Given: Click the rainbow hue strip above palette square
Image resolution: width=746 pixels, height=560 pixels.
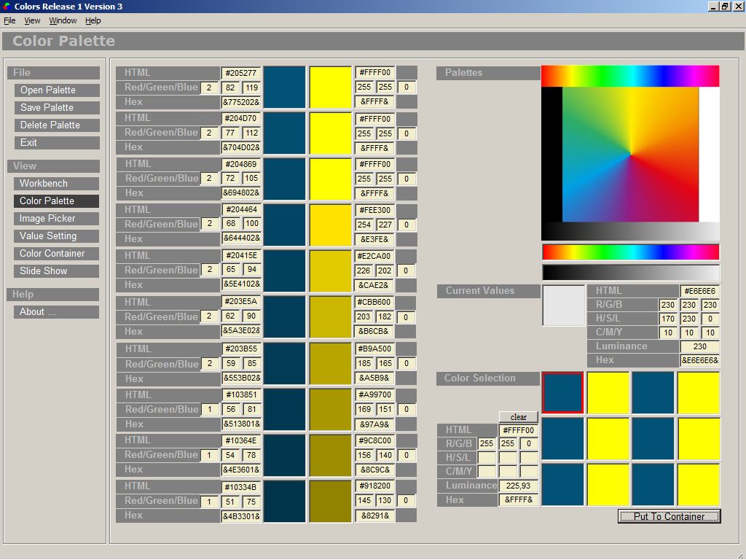Looking at the screenshot, I should [x=630, y=76].
